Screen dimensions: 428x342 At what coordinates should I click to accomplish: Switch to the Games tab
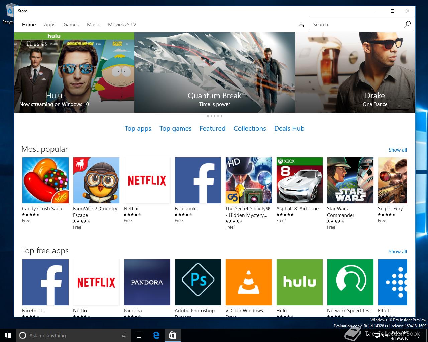(71, 25)
